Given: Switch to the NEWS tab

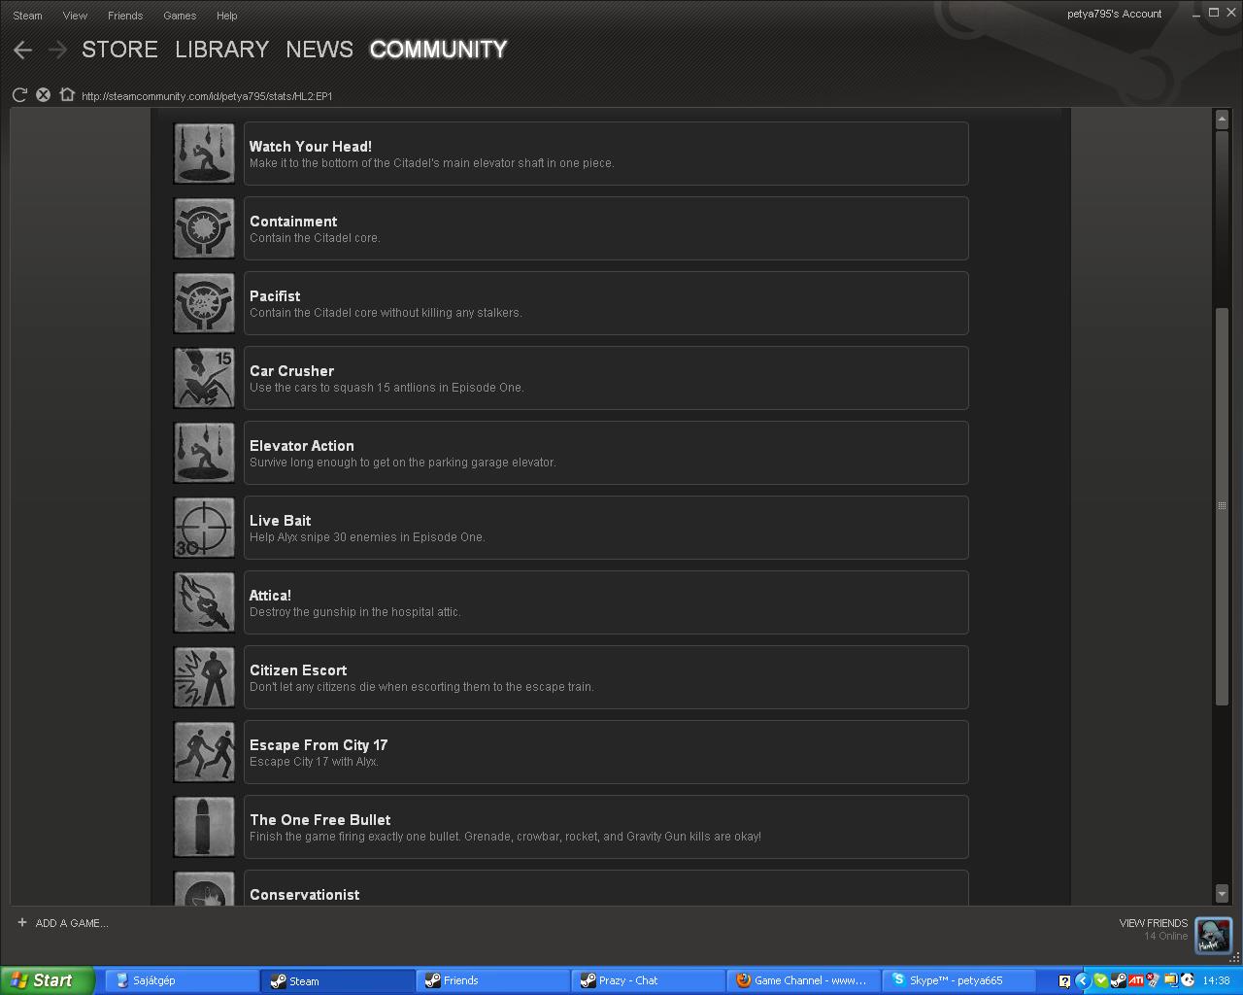Looking at the screenshot, I should click(319, 50).
